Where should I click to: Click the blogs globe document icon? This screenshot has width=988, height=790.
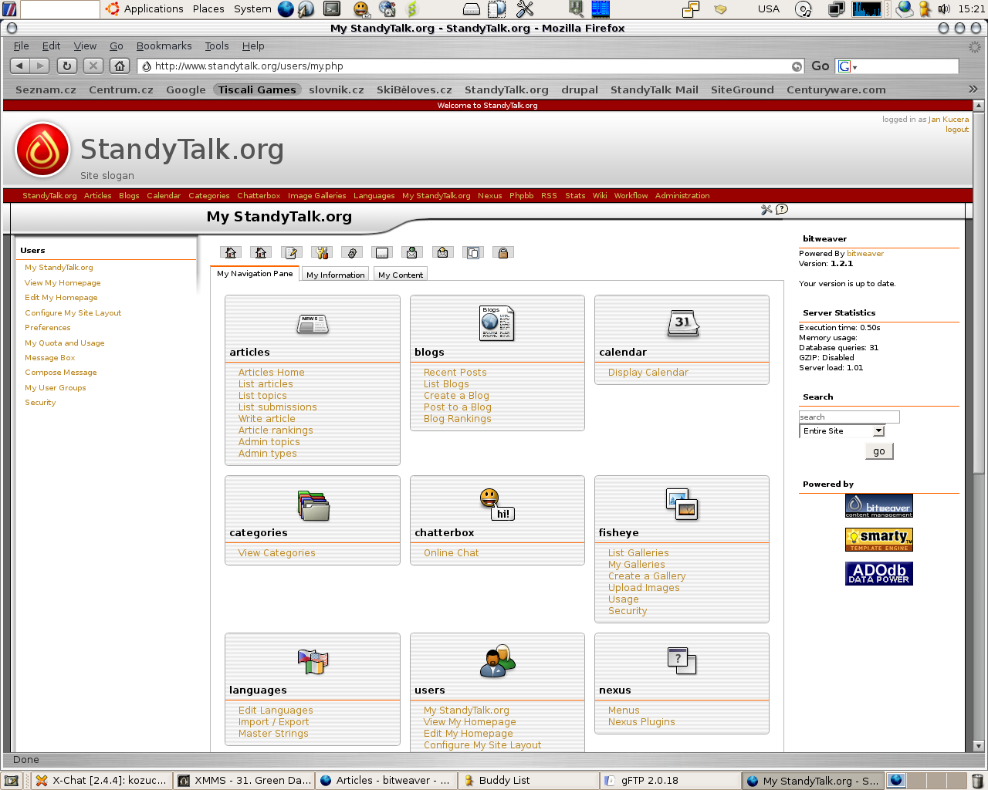(x=496, y=323)
